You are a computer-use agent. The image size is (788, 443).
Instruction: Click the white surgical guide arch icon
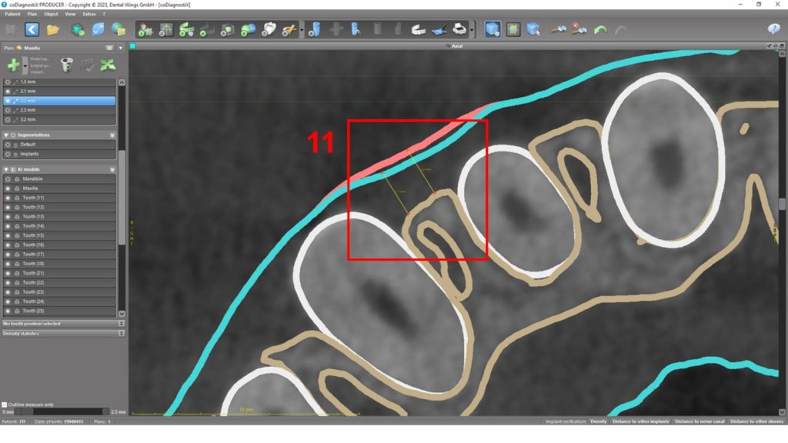(x=418, y=30)
